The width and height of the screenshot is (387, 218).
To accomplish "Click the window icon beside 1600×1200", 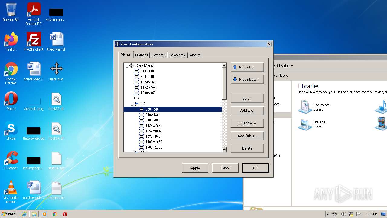I will pyautogui.click(x=141, y=147).
